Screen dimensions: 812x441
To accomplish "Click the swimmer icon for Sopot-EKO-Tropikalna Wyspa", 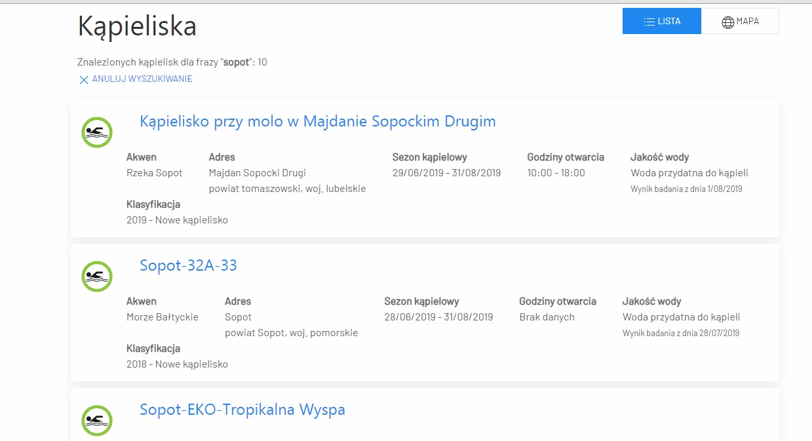I will click(x=97, y=420).
